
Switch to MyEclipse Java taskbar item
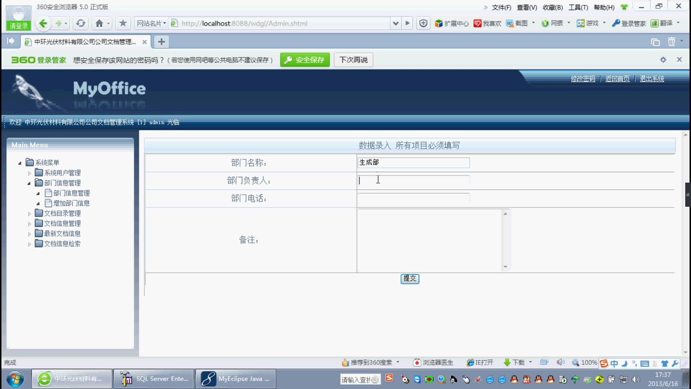tap(236, 379)
